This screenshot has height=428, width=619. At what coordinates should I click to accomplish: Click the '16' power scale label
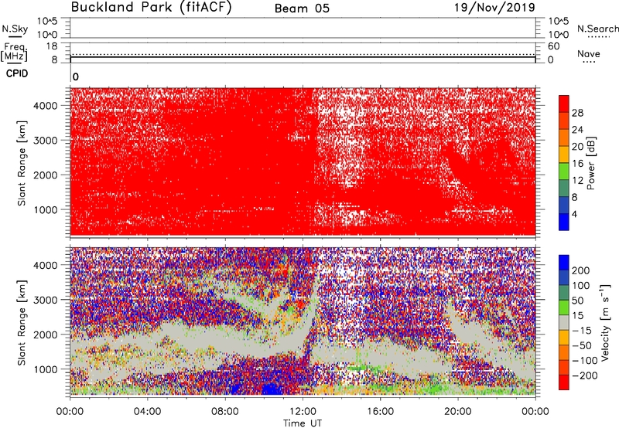577,164
